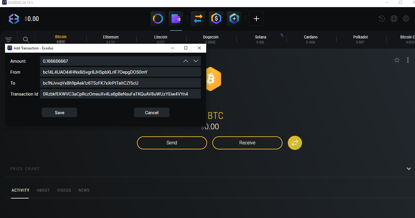Focus the From address field
Image resolution: width=415 pixels, height=218 pixels.
[120, 72]
